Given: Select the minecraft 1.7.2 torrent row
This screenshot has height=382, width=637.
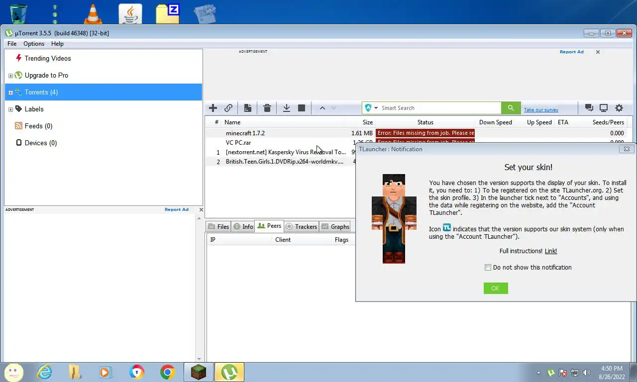Looking at the screenshot, I should point(418,133).
